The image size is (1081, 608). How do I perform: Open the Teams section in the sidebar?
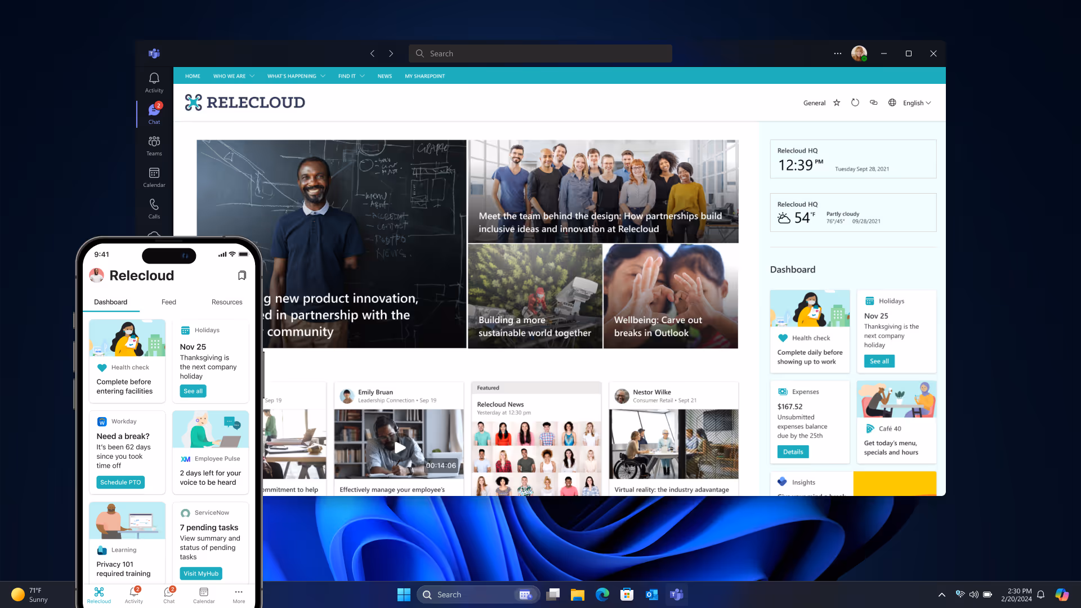click(x=154, y=146)
